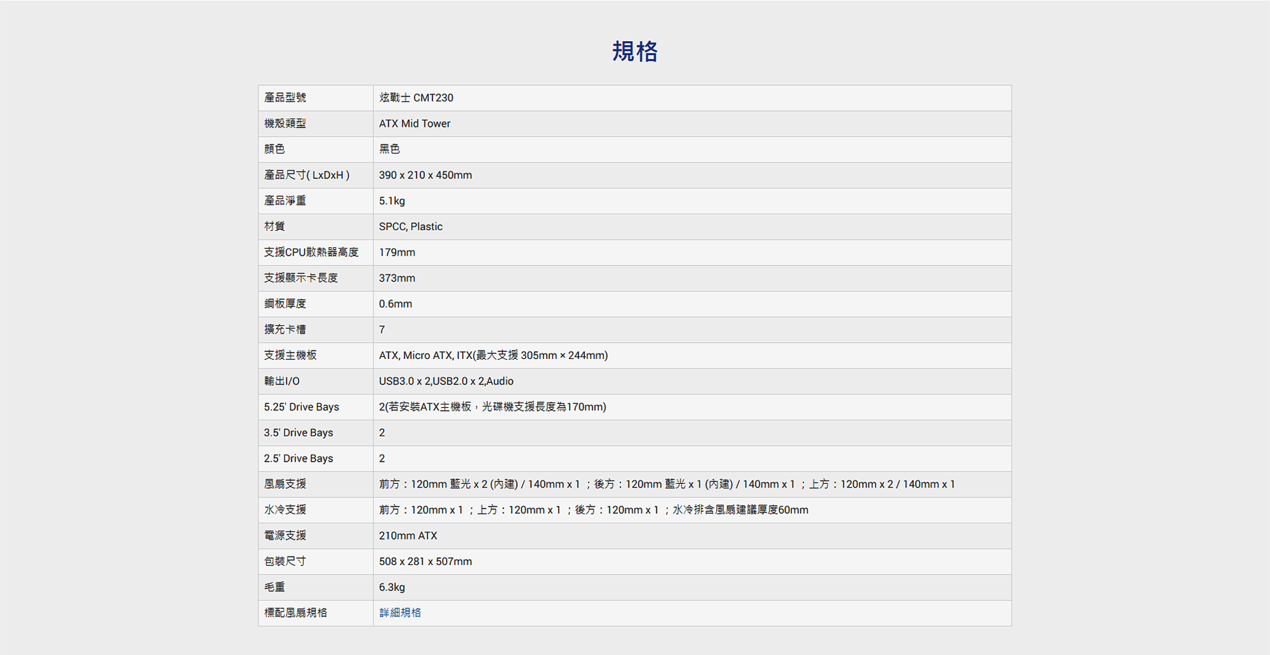Select the 0.6mm value
The height and width of the screenshot is (655, 1270).
tap(396, 304)
